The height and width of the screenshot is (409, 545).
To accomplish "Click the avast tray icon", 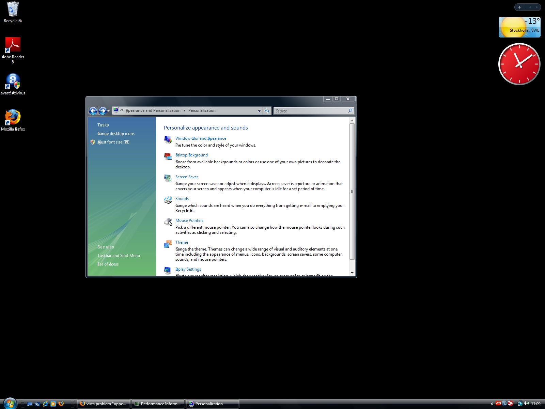I will [x=504, y=404].
